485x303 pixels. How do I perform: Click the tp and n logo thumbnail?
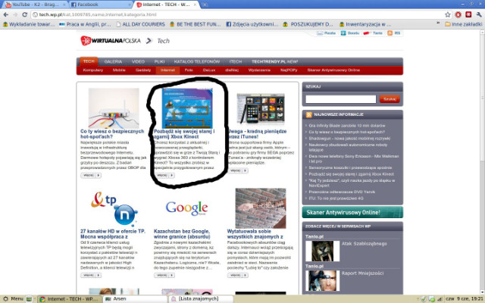[x=114, y=208]
